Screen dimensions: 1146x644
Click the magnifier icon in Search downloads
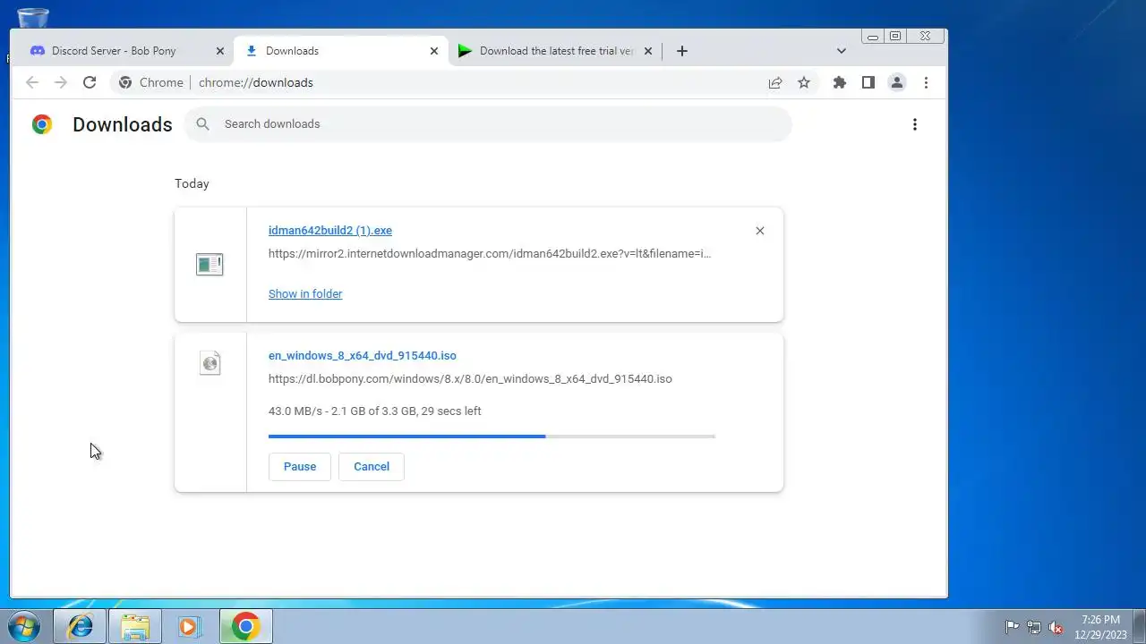click(203, 124)
